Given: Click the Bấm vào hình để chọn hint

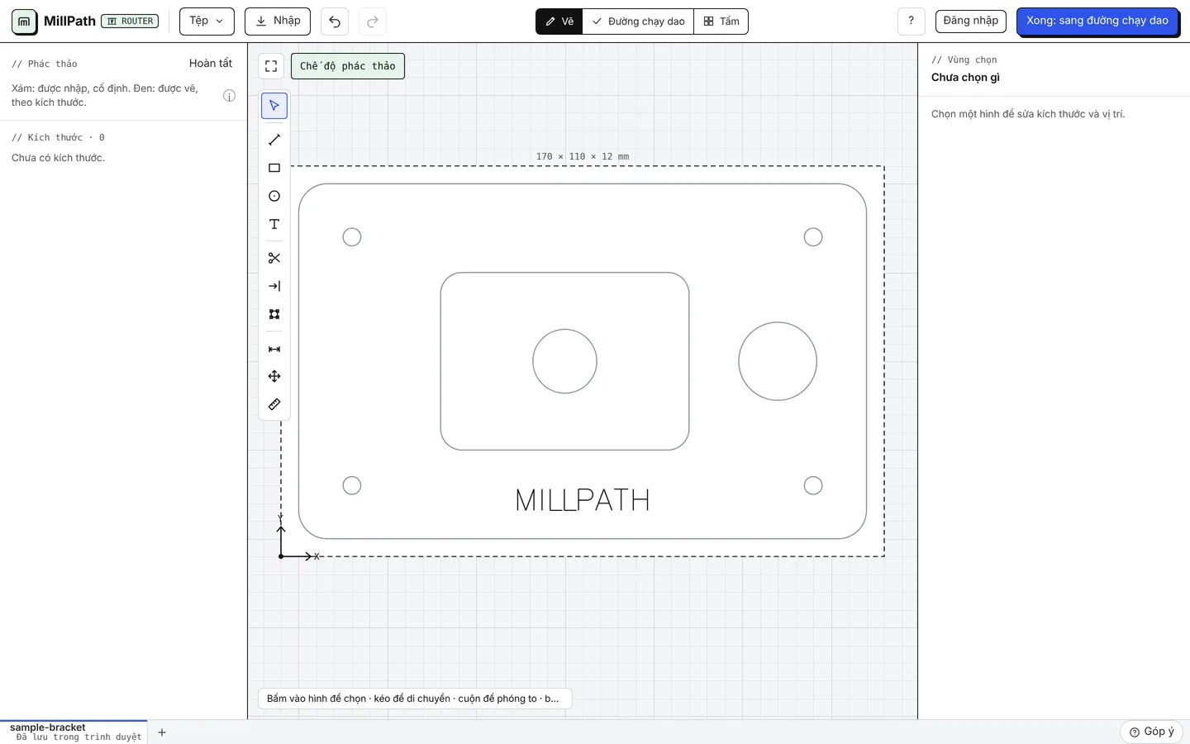Looking at the screenshot, I should tap(415, 699).
